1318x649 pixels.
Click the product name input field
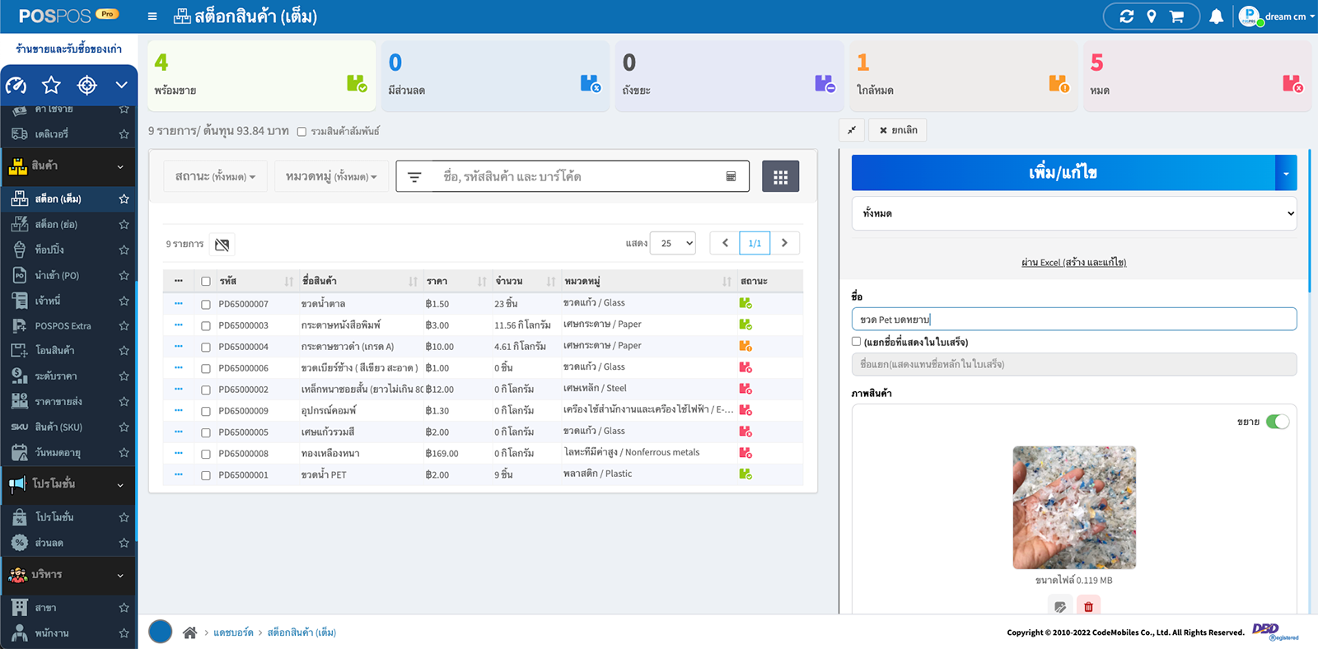point(1073,320)
